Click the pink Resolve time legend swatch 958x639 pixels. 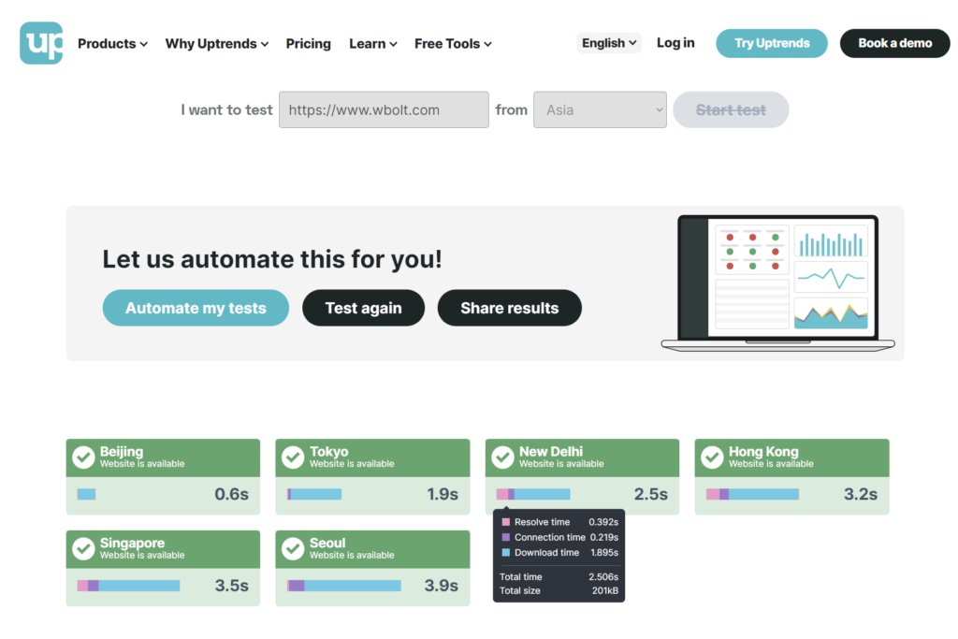click(x=506, y=522)
